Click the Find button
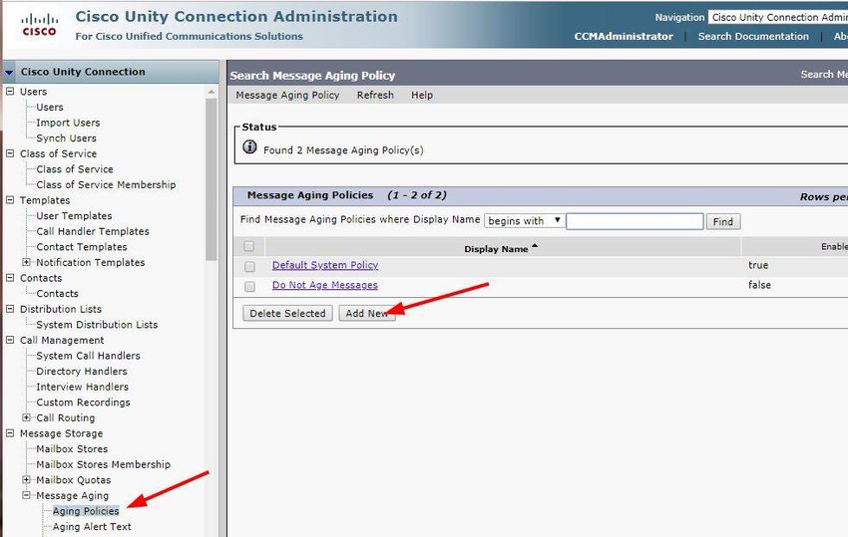Viewport: 848px width, 537px height. [723, 221]
